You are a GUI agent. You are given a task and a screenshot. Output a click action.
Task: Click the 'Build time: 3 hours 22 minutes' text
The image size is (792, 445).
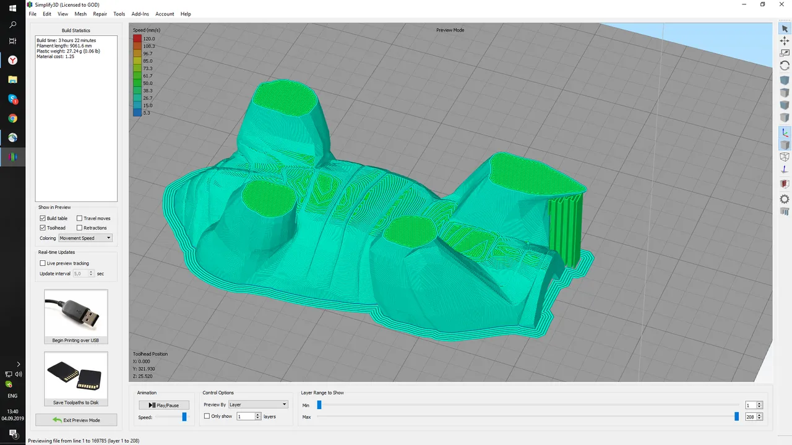point(66,40)
